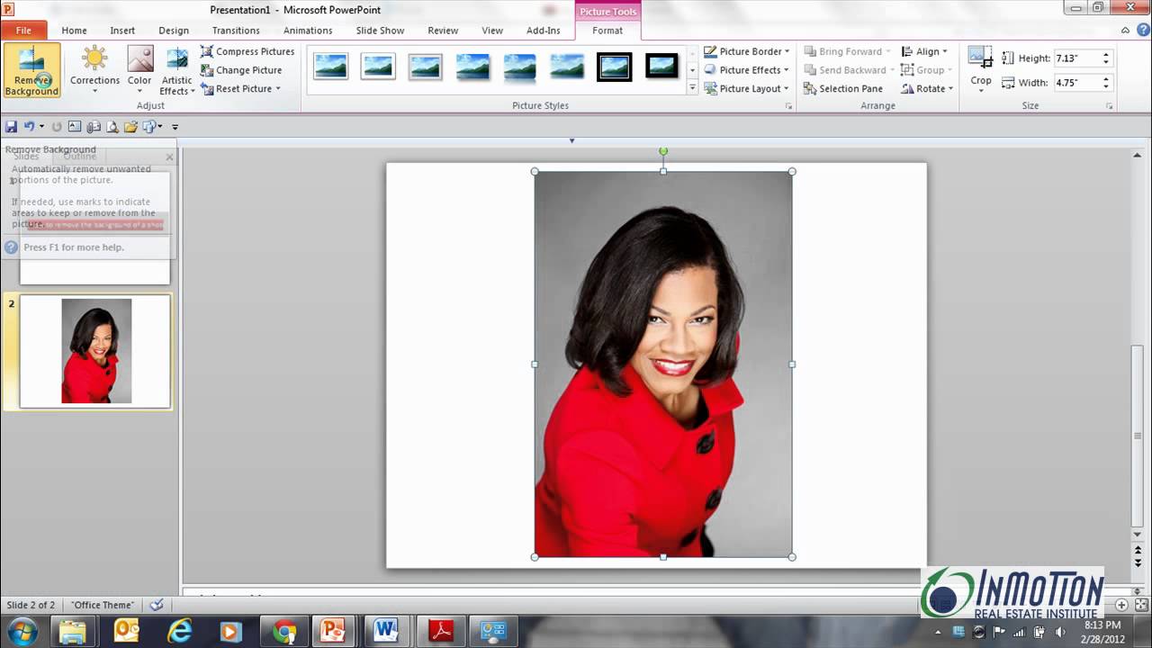Open the Corrections gallery
This screenshot has height=648, width=1152.
click(x=94, y=70)
